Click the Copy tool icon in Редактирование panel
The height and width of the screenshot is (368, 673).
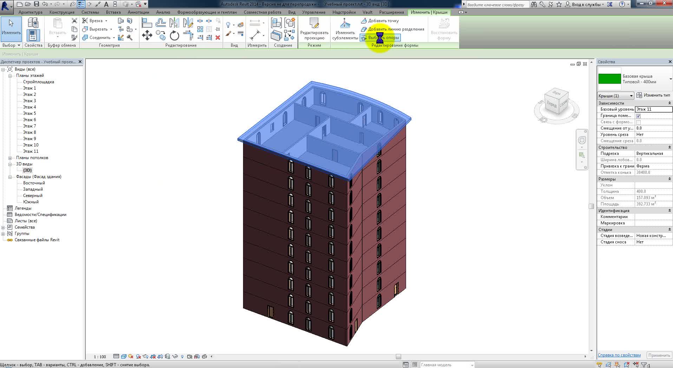click(161, 35)
